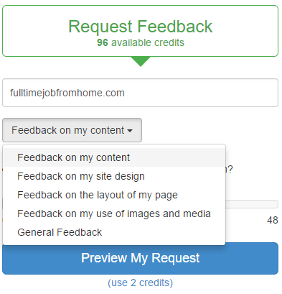Click the bold 96 credits number
This screenshot has height=294, width=282.
(x=103, y=42)
